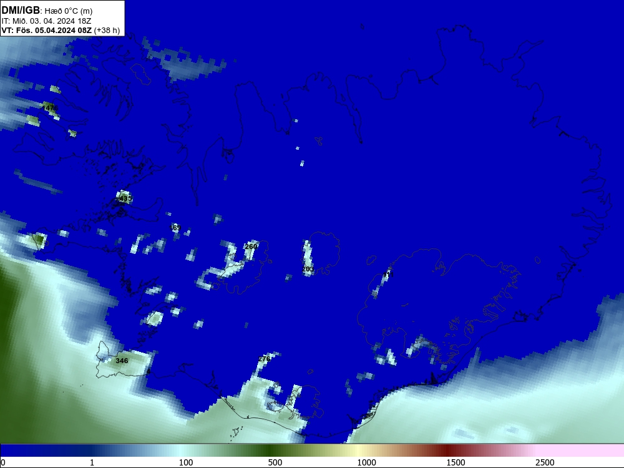Click the 500 tick on the color scale
Image resolution: width=624 pixels, height=468 pixels.
275,462
